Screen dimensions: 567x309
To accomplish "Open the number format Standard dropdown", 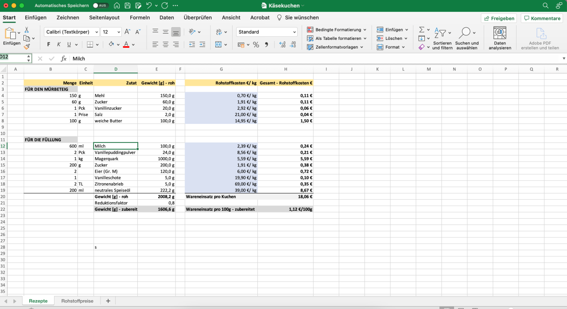I will (295, 32).
